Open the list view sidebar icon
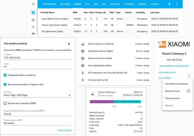The height and width of the screenshot is (136, 194). [33, 27]
